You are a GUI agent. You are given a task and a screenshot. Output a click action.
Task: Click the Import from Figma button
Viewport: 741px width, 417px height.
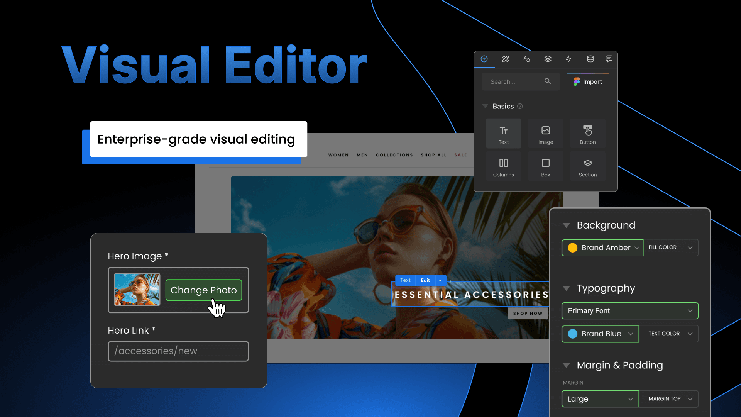coord(587,81)
